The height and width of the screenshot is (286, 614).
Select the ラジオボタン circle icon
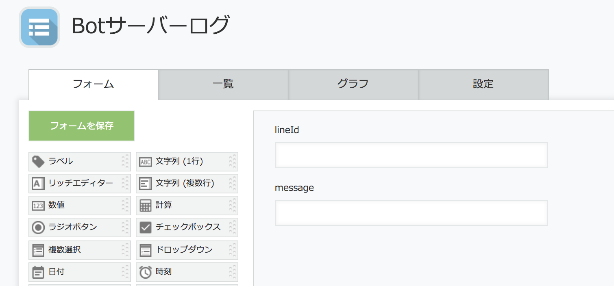38,227
